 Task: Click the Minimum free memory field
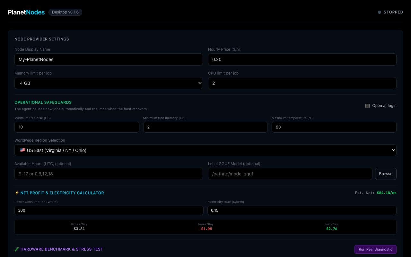coord(205,127)
